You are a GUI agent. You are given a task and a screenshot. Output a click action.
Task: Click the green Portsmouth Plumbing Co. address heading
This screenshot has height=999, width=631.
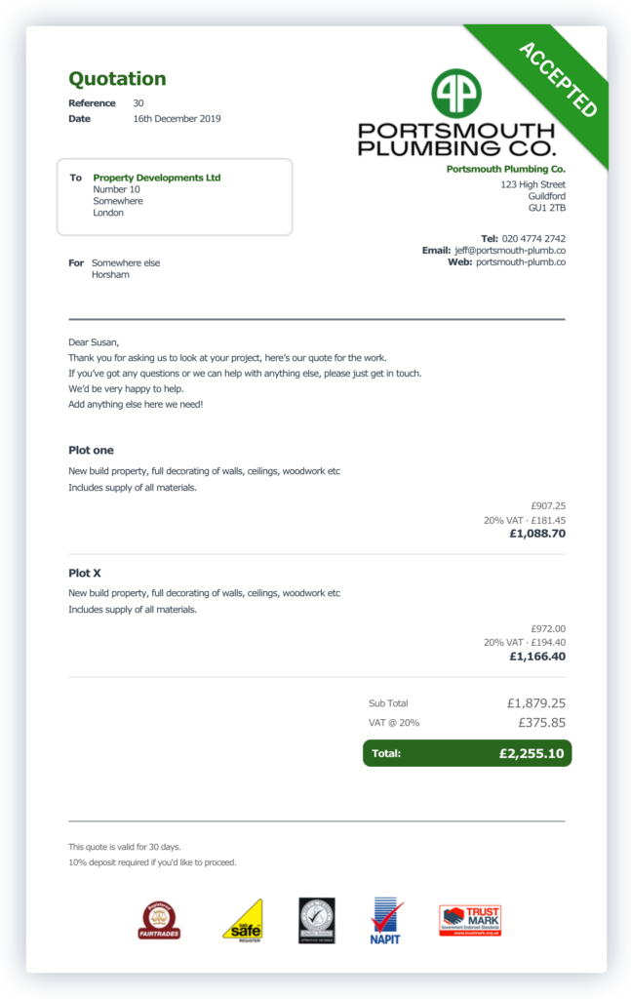click(x=505, y=169)
